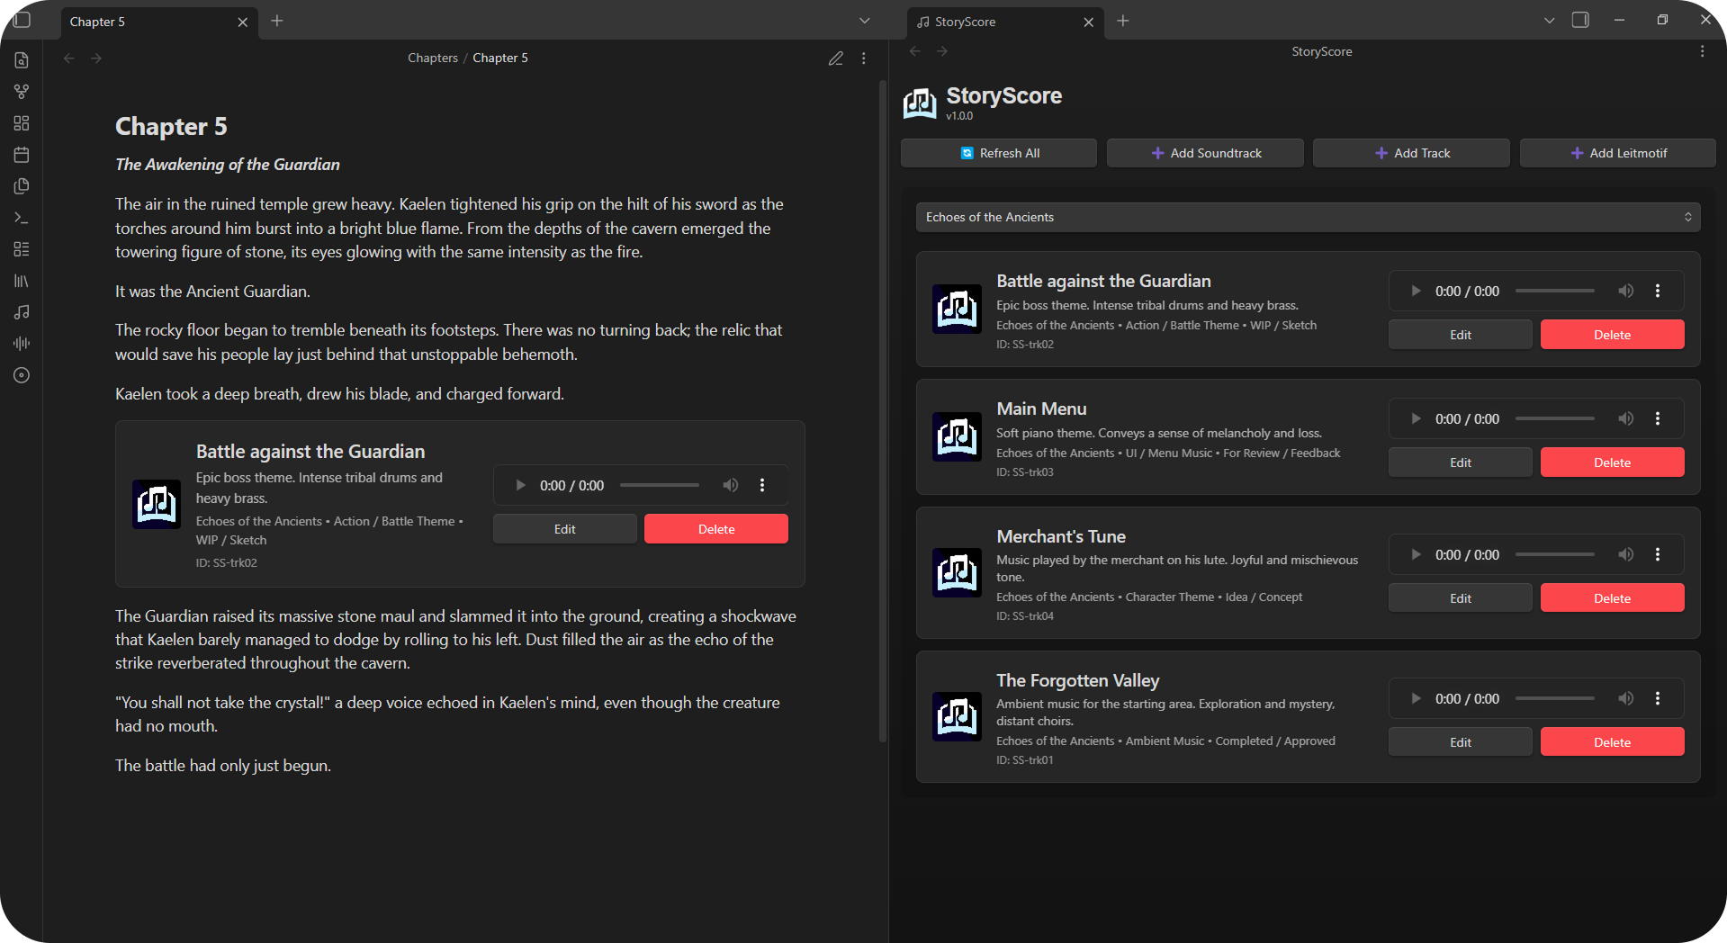Open audio options for embedded Chapter 5 player
The width and height of the screenshot is (1727, 943).
coord(762,485)
